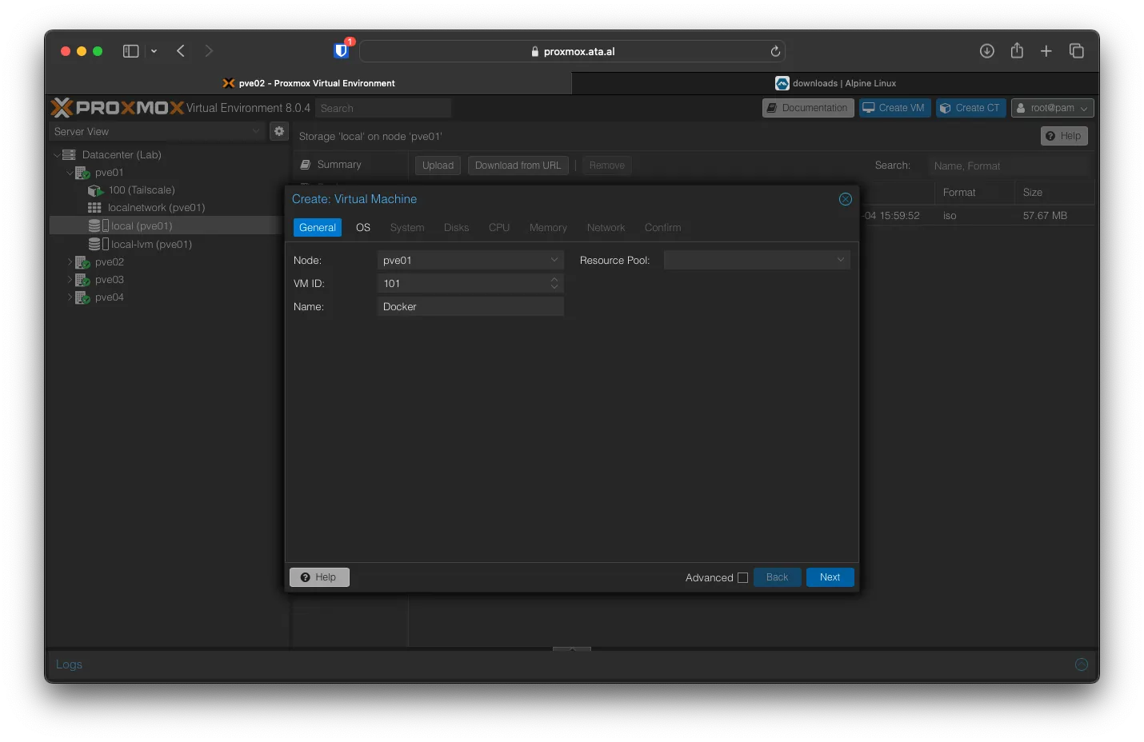Collapse the pve01 tree node
Screen dimensions: 1144x742
click(x=70, y=173)
